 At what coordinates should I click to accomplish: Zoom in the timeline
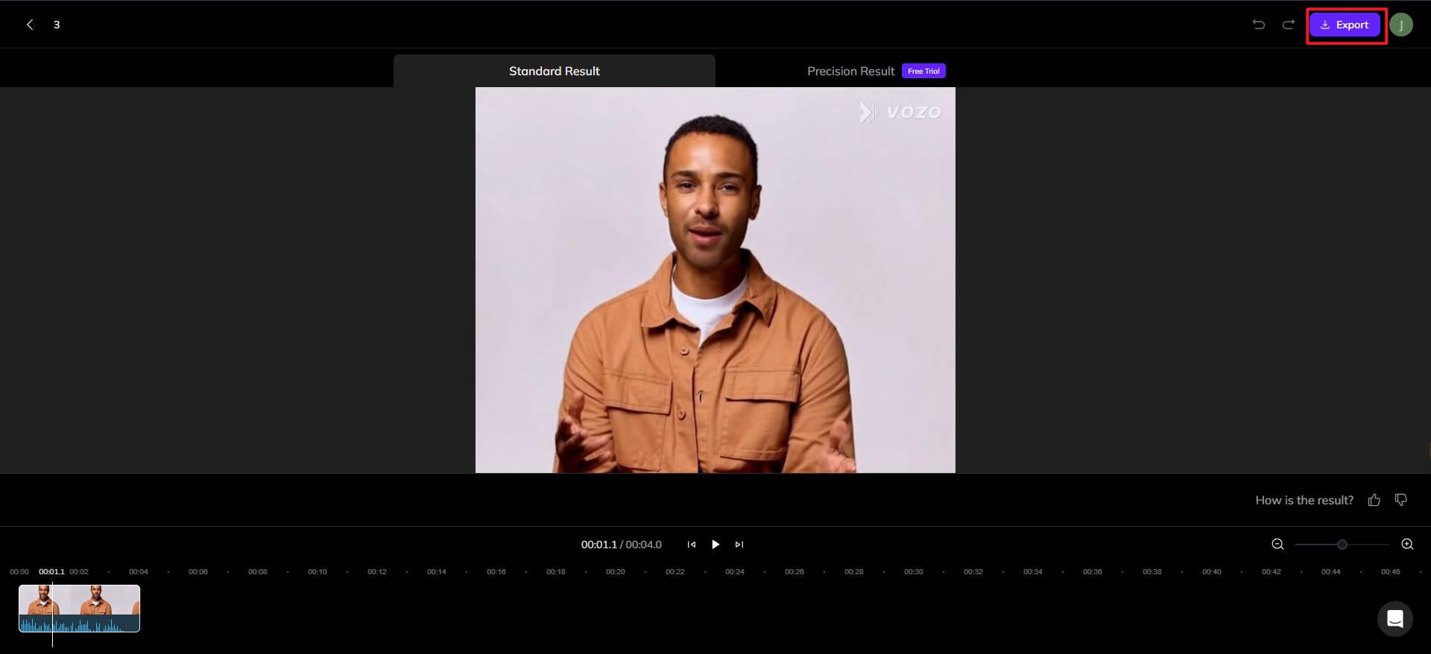tap(1407, 545)
